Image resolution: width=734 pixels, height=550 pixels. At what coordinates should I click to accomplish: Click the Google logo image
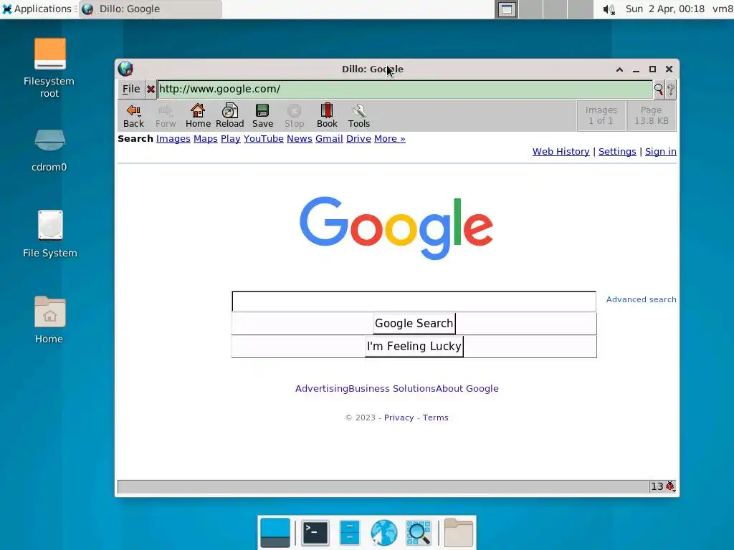[x=396, y=228]
